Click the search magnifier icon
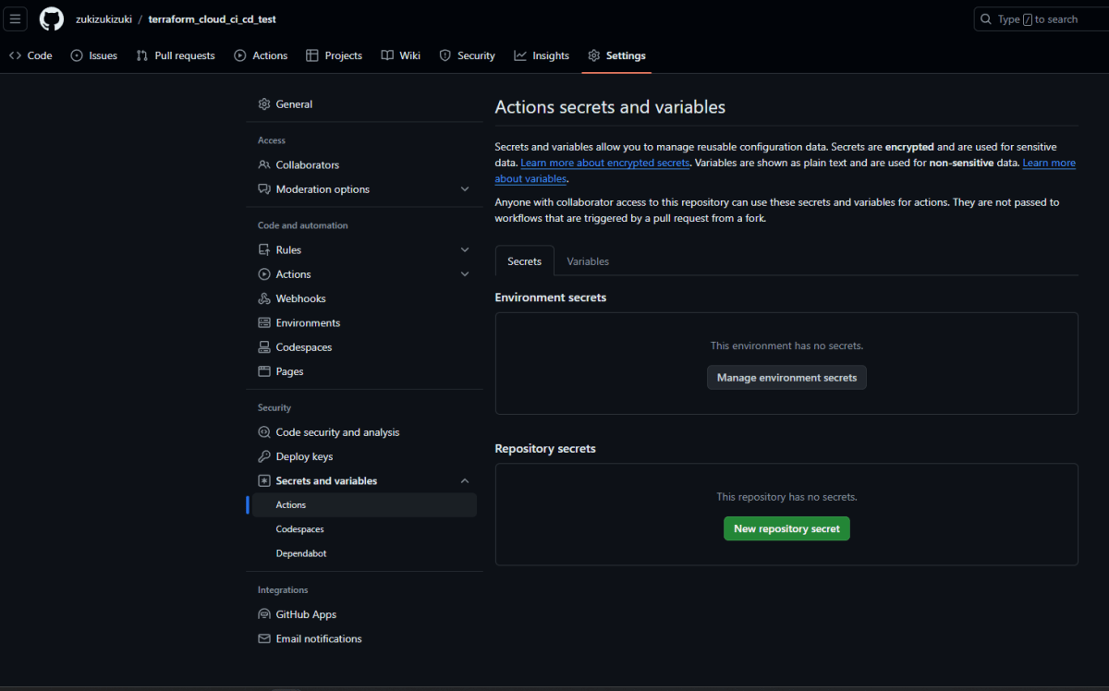The height and width of the screenshot is (691, 1109). click(987, 19)
